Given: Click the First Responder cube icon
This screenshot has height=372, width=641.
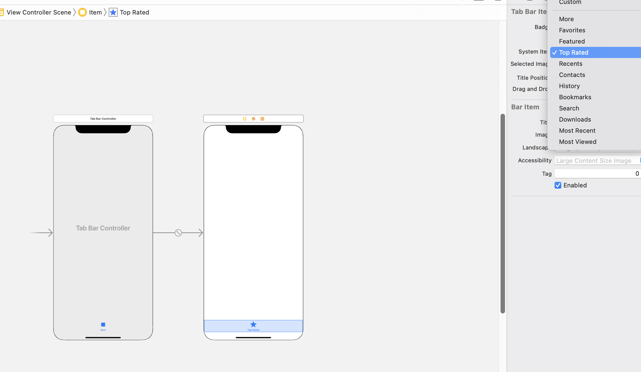Looking at the screenshot, I should tap(253, 119).
